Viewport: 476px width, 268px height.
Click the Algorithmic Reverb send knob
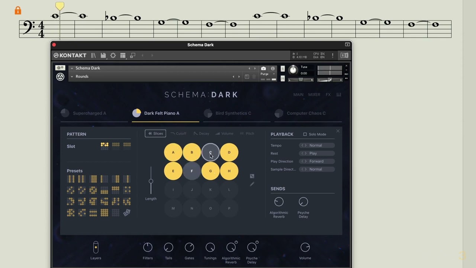[x=279, y=202]
